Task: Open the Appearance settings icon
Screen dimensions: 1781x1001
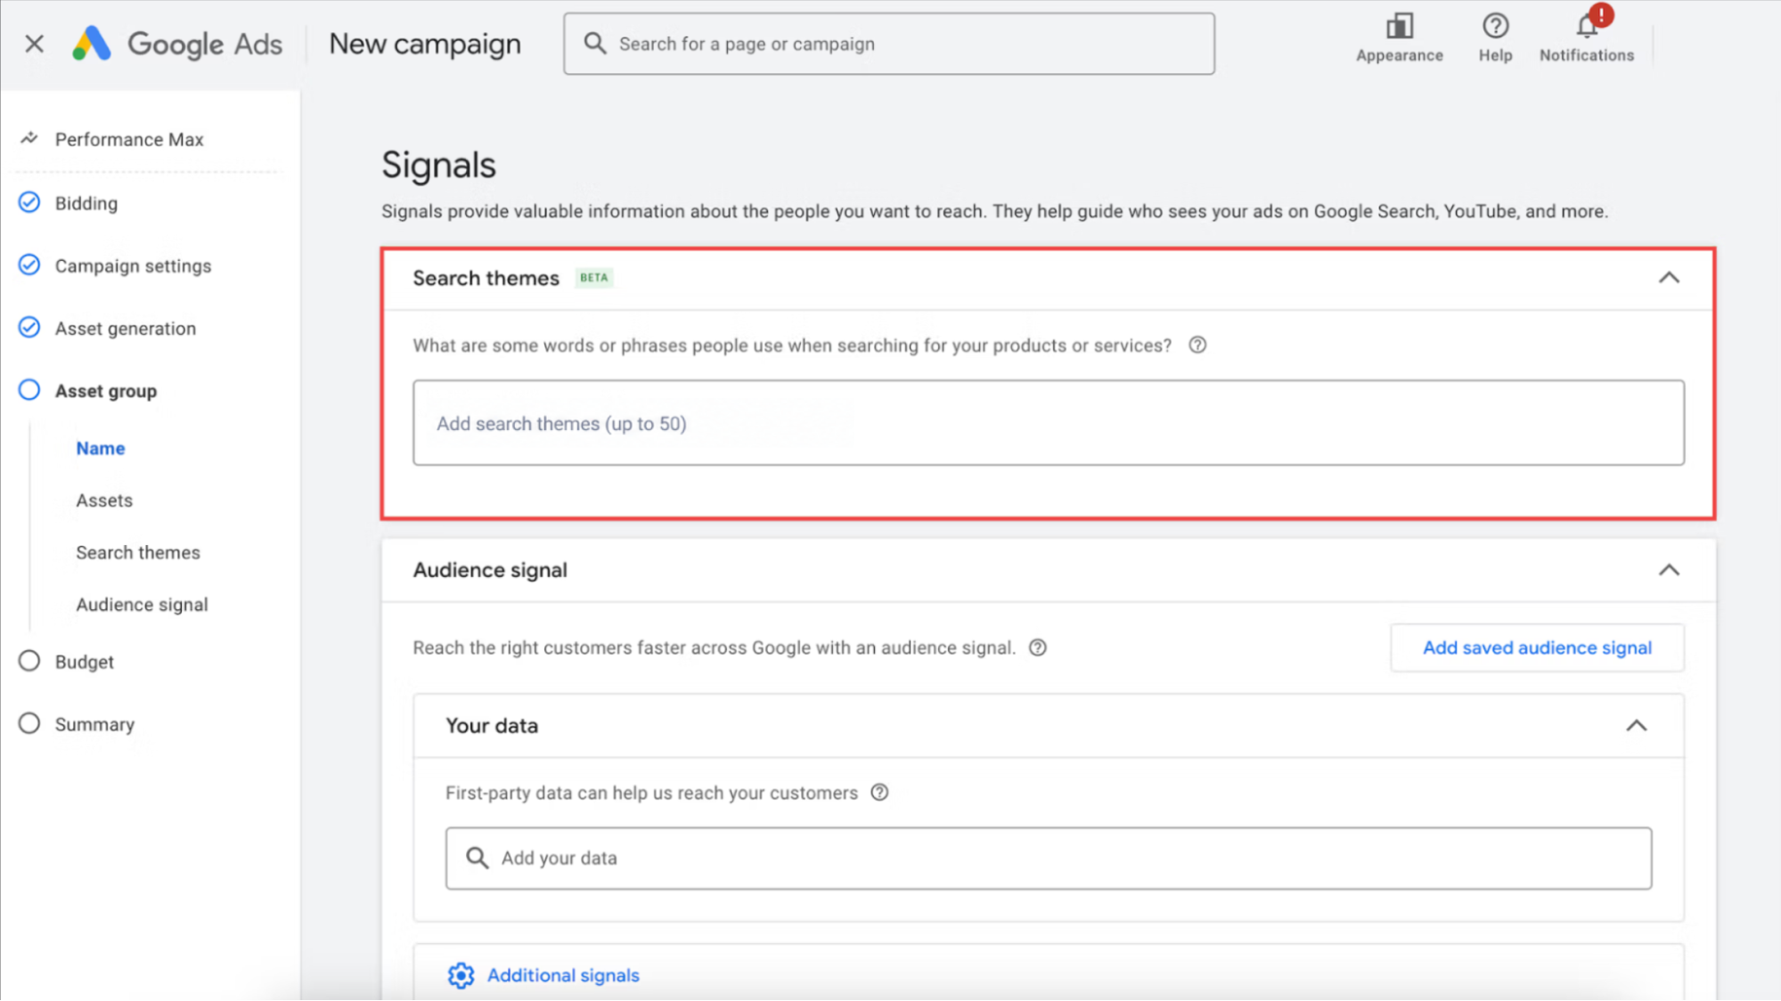Action: click(x=1399, y=27)
